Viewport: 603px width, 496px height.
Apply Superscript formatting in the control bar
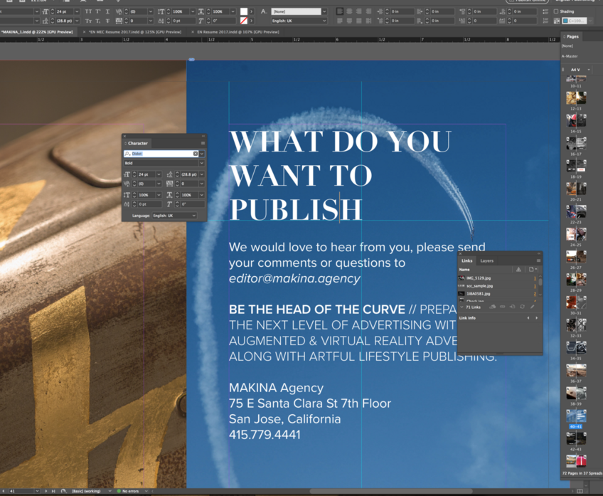(98, 11)
